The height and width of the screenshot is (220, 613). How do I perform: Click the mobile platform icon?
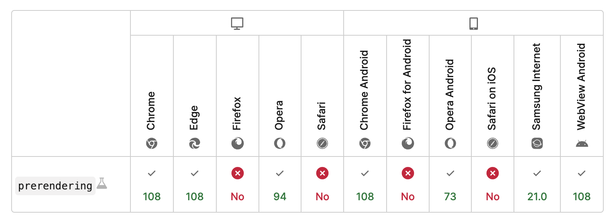[x=473, y=24]
